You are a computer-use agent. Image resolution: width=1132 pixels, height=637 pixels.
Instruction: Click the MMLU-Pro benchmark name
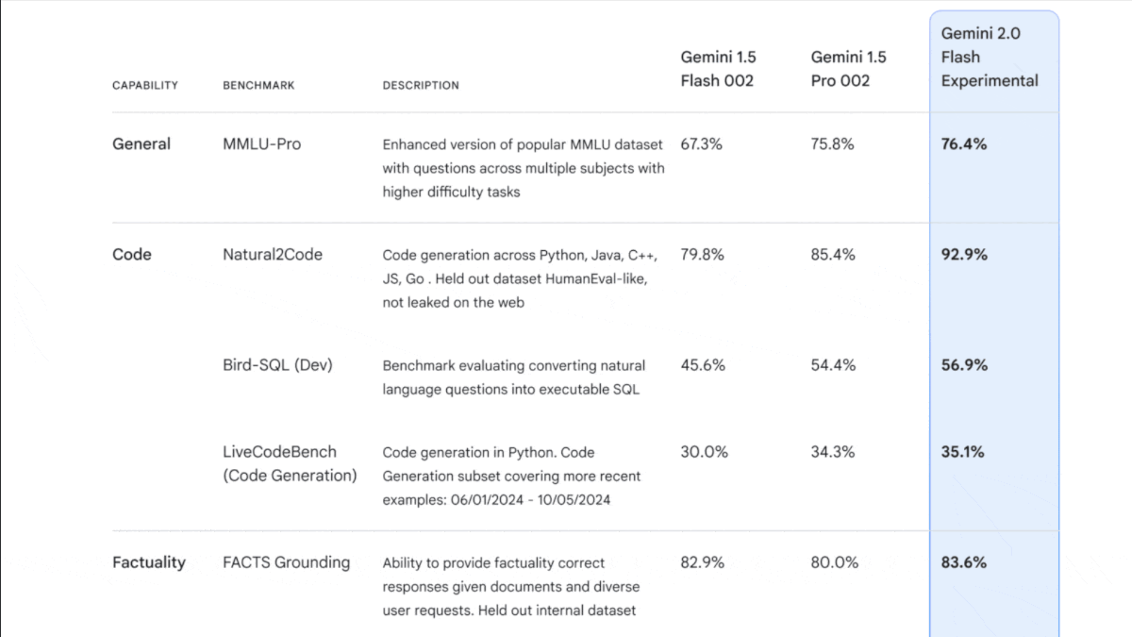tap(262, 144)
